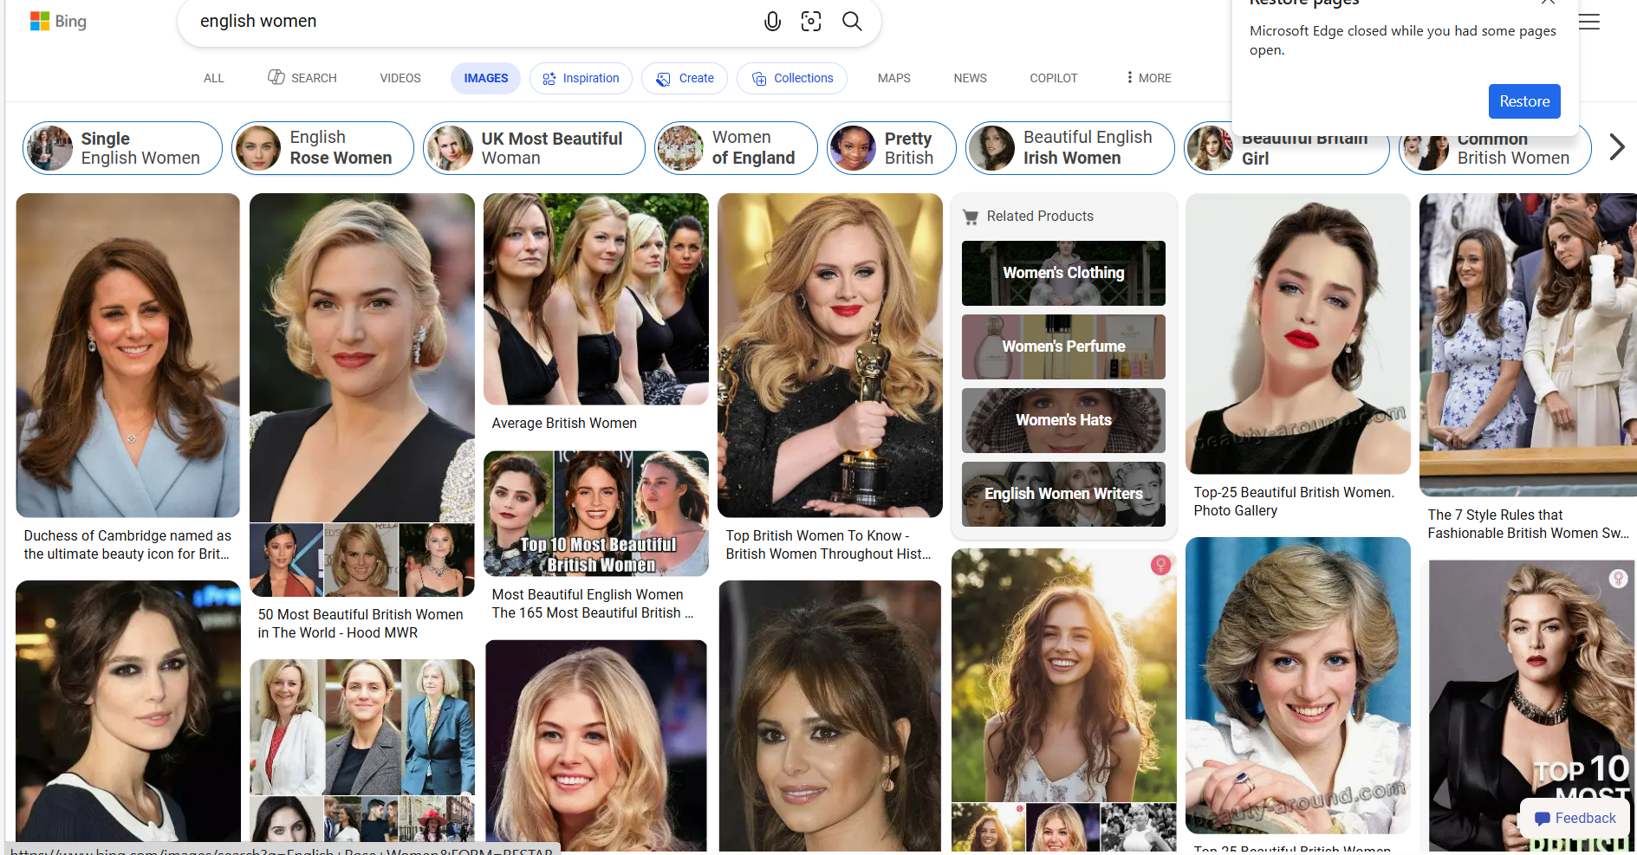
Task: Select the Women's Perfume related product
Action: pos(1063,347)
